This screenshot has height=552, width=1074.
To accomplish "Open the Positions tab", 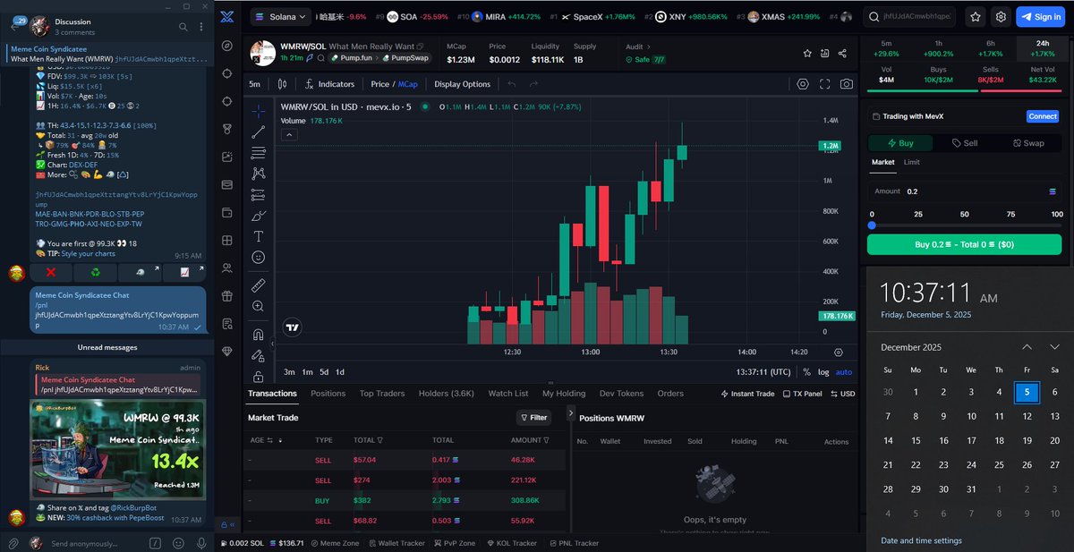I will [x=328, y=394].
